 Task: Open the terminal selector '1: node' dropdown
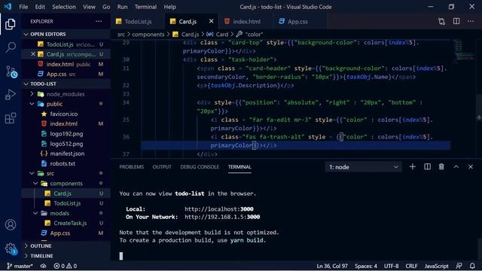point(363,167)
